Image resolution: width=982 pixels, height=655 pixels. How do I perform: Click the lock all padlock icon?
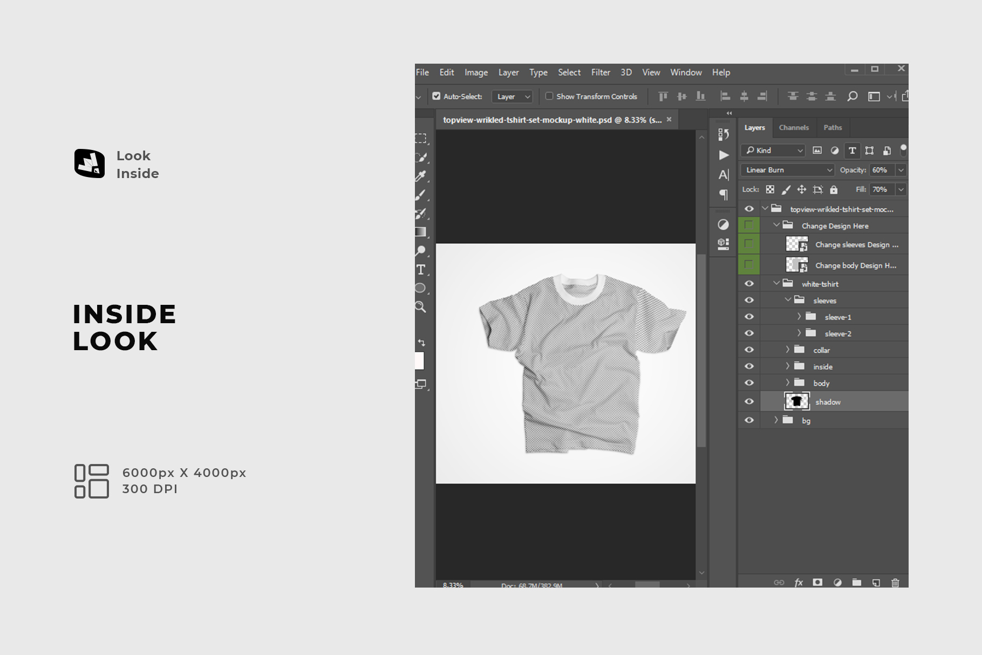pyautogui.click(x=834, y=189)
